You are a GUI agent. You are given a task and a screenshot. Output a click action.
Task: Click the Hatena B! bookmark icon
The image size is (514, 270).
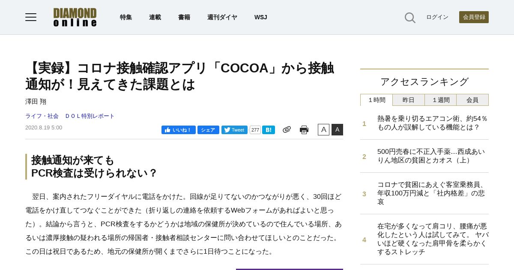(x=269, y=130)
